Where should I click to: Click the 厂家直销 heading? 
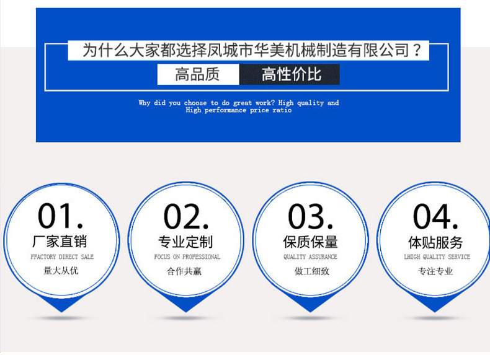click(60, 242)
